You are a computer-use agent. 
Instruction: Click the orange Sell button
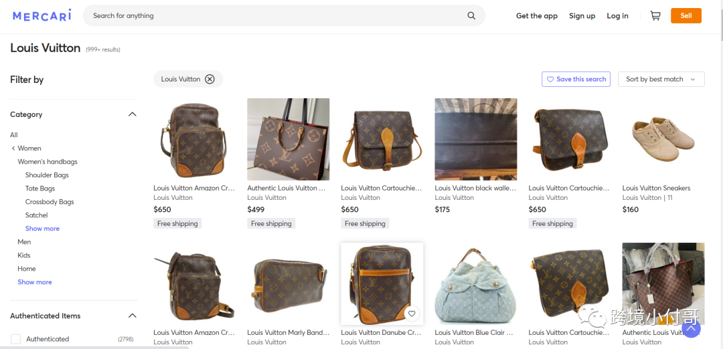[686, 15]
